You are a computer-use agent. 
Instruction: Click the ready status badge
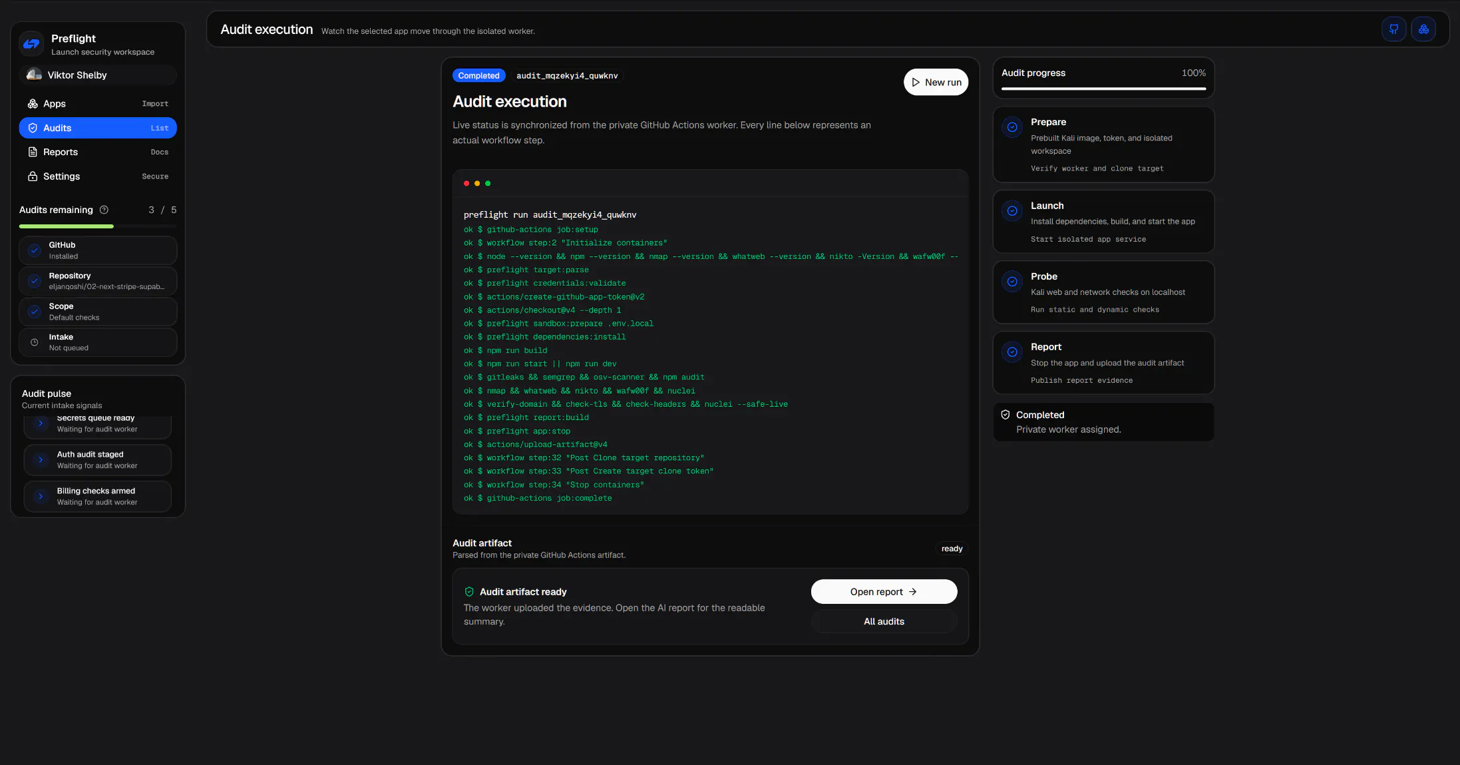click(952, 549)
